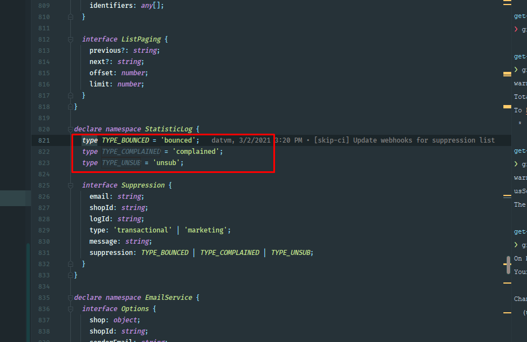Click the fold end marker on line 817

coord(71,95)
